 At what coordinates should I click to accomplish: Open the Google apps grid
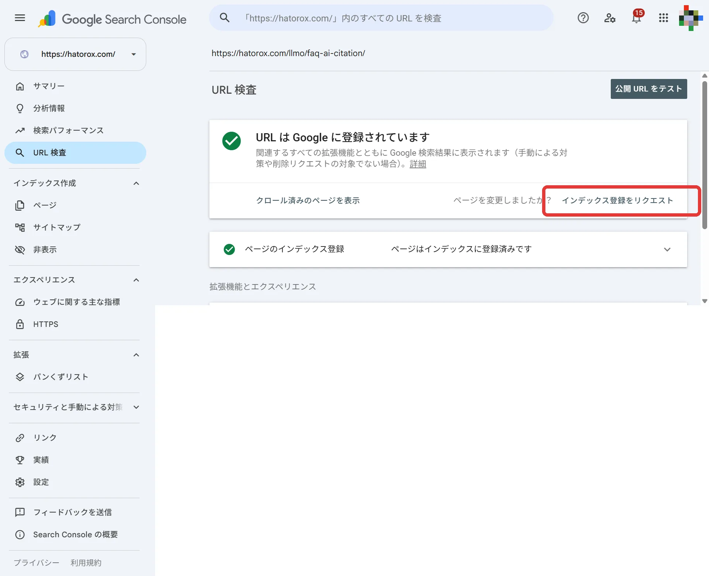tap(664, 18)
